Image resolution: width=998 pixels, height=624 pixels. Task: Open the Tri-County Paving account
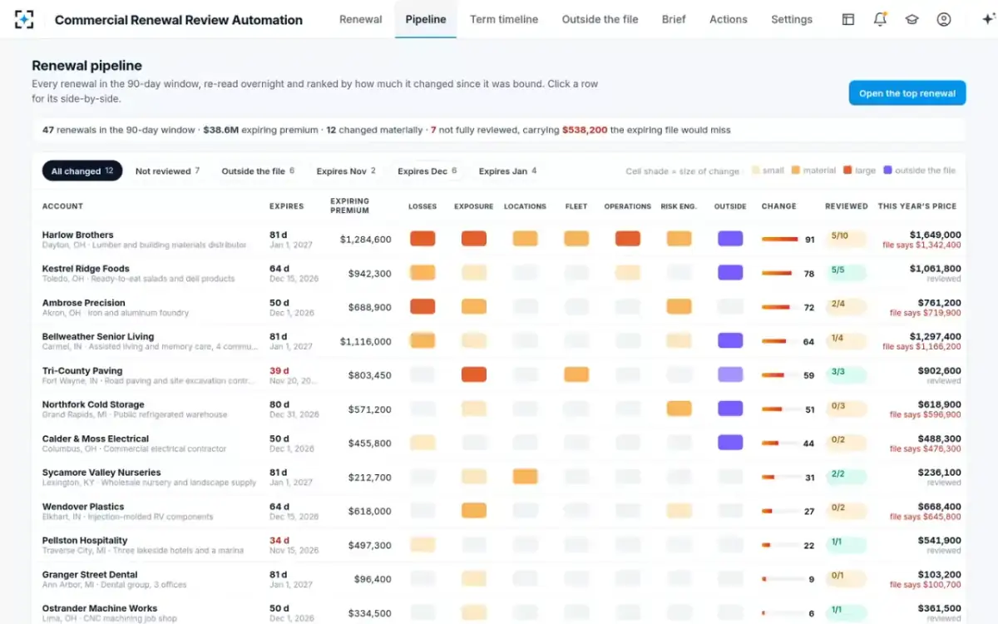tap(82, 371)
